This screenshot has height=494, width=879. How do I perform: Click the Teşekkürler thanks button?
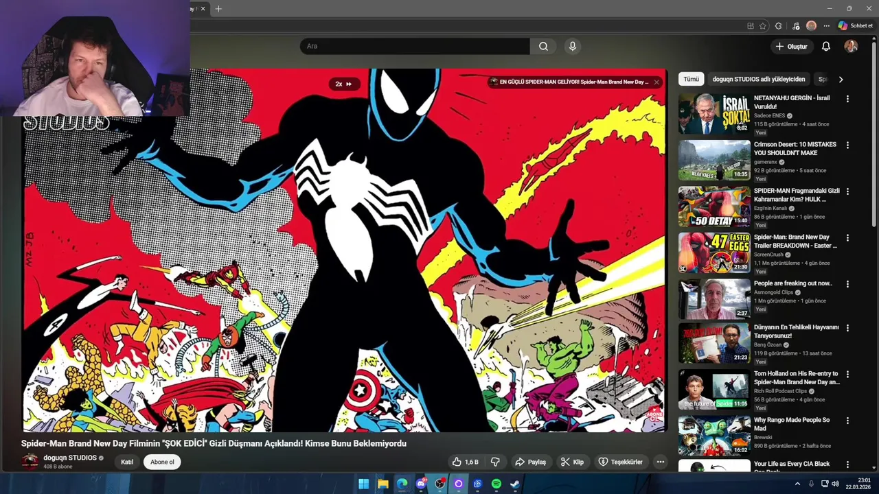pos(621,462)
